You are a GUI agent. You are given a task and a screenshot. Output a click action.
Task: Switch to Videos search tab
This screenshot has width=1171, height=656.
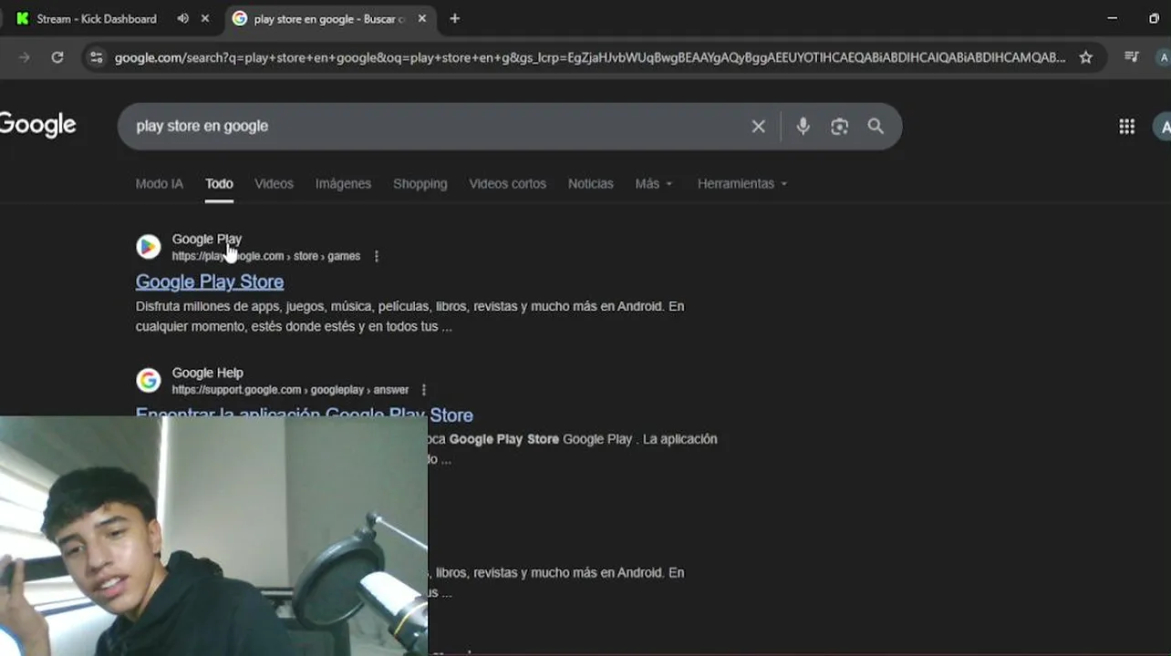tap(274, 184)
